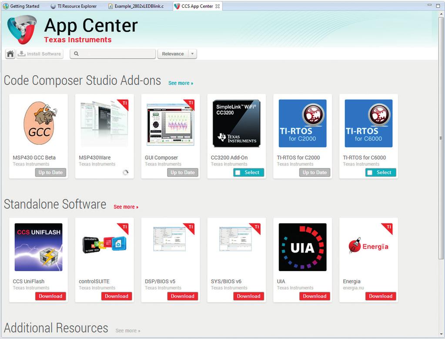Click the search magnifier icon

coord(76,54)
